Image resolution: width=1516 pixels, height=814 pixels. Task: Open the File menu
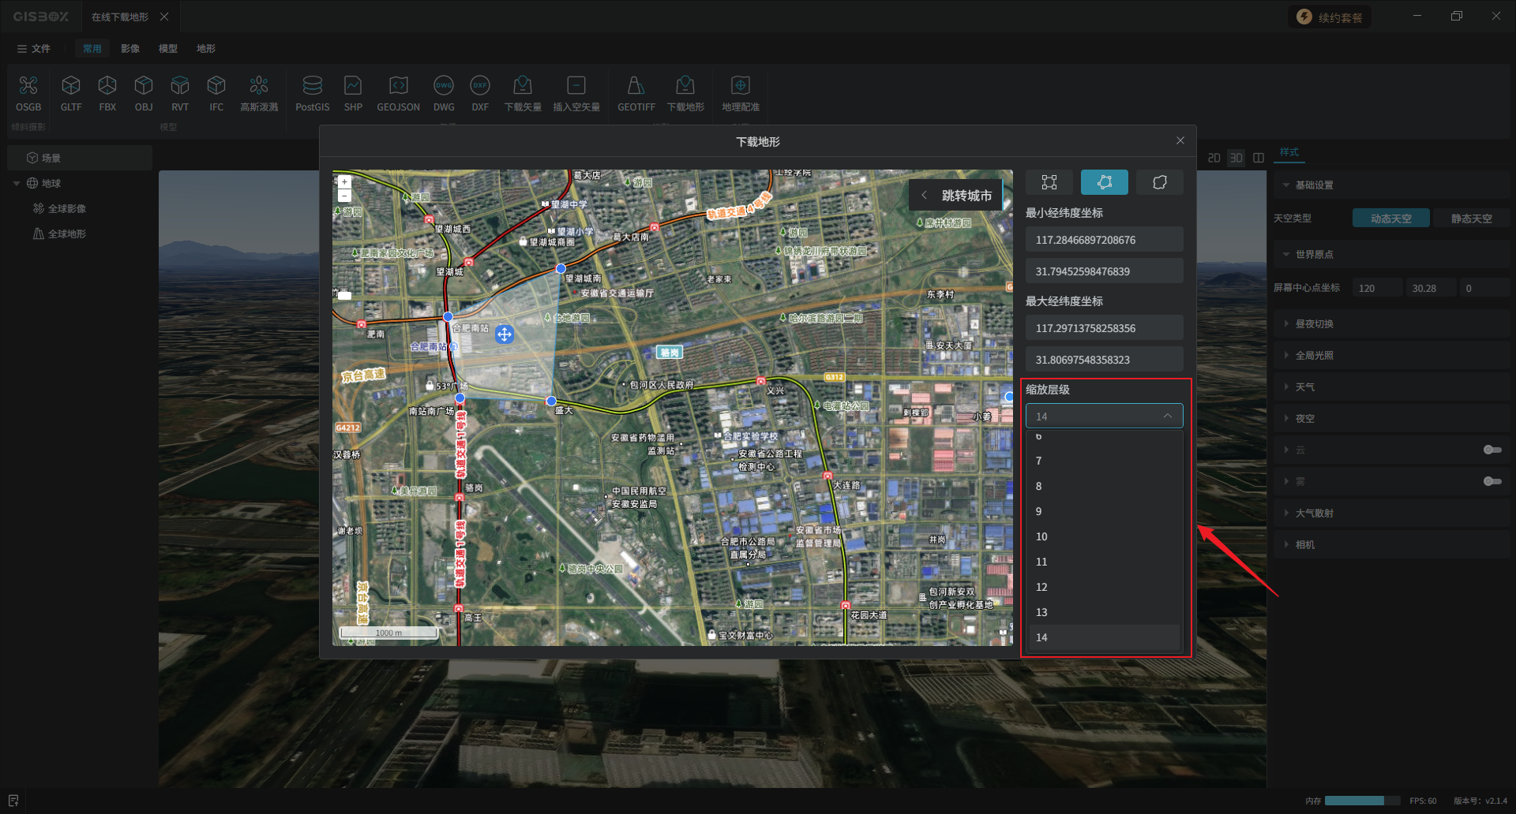pos(34,49)
